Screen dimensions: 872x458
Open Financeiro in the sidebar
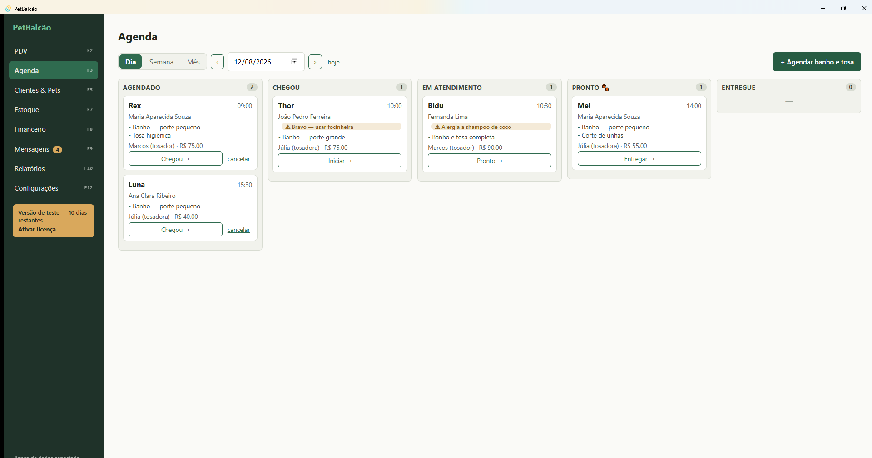click(x=54, y=129)
